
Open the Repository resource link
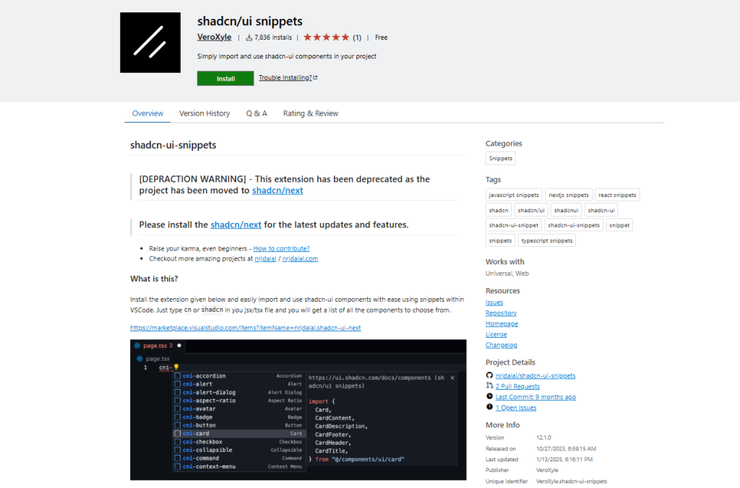(502, 313)
